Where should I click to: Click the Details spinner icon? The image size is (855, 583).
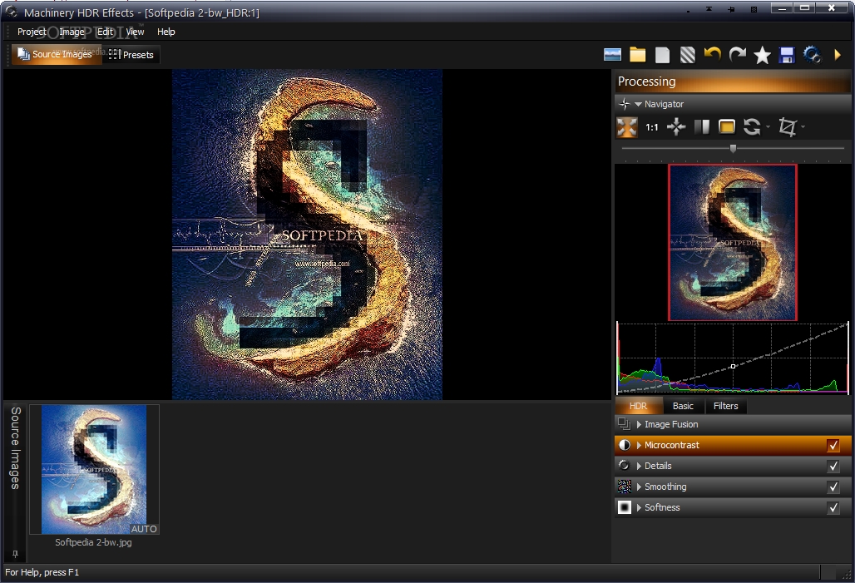[x=625, y=465]
